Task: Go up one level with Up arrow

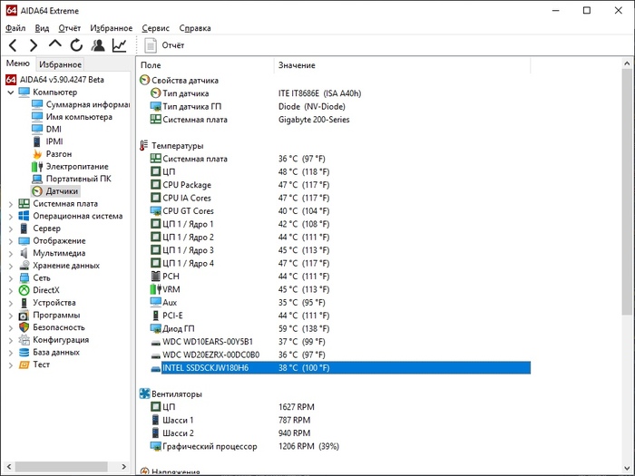Action: point(55,45)
